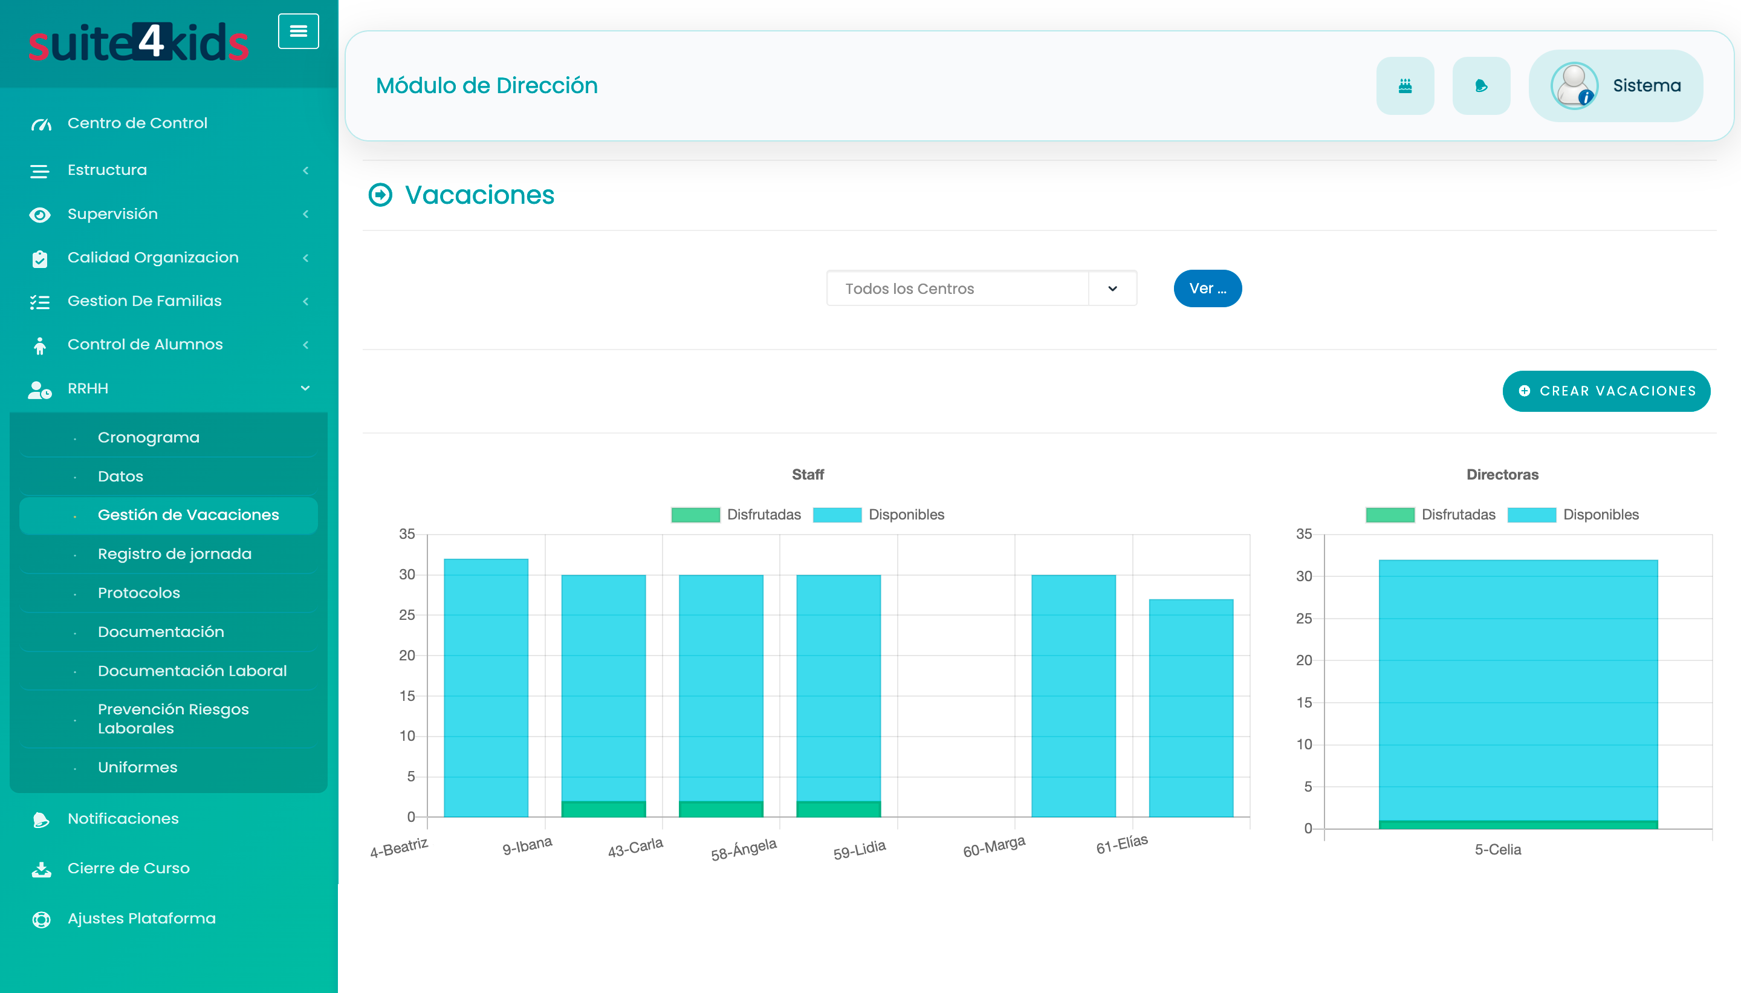Select Cronograma in the RRHH submenu
The image size is (1741, 993).
click(x=149, y=437)
